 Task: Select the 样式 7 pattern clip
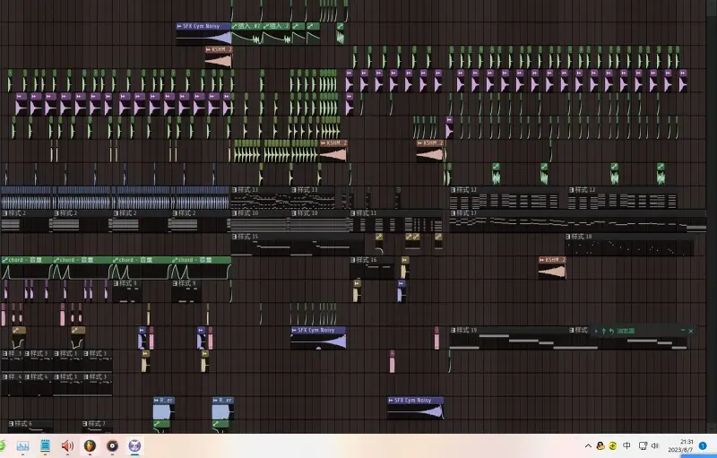pos(98,427)
